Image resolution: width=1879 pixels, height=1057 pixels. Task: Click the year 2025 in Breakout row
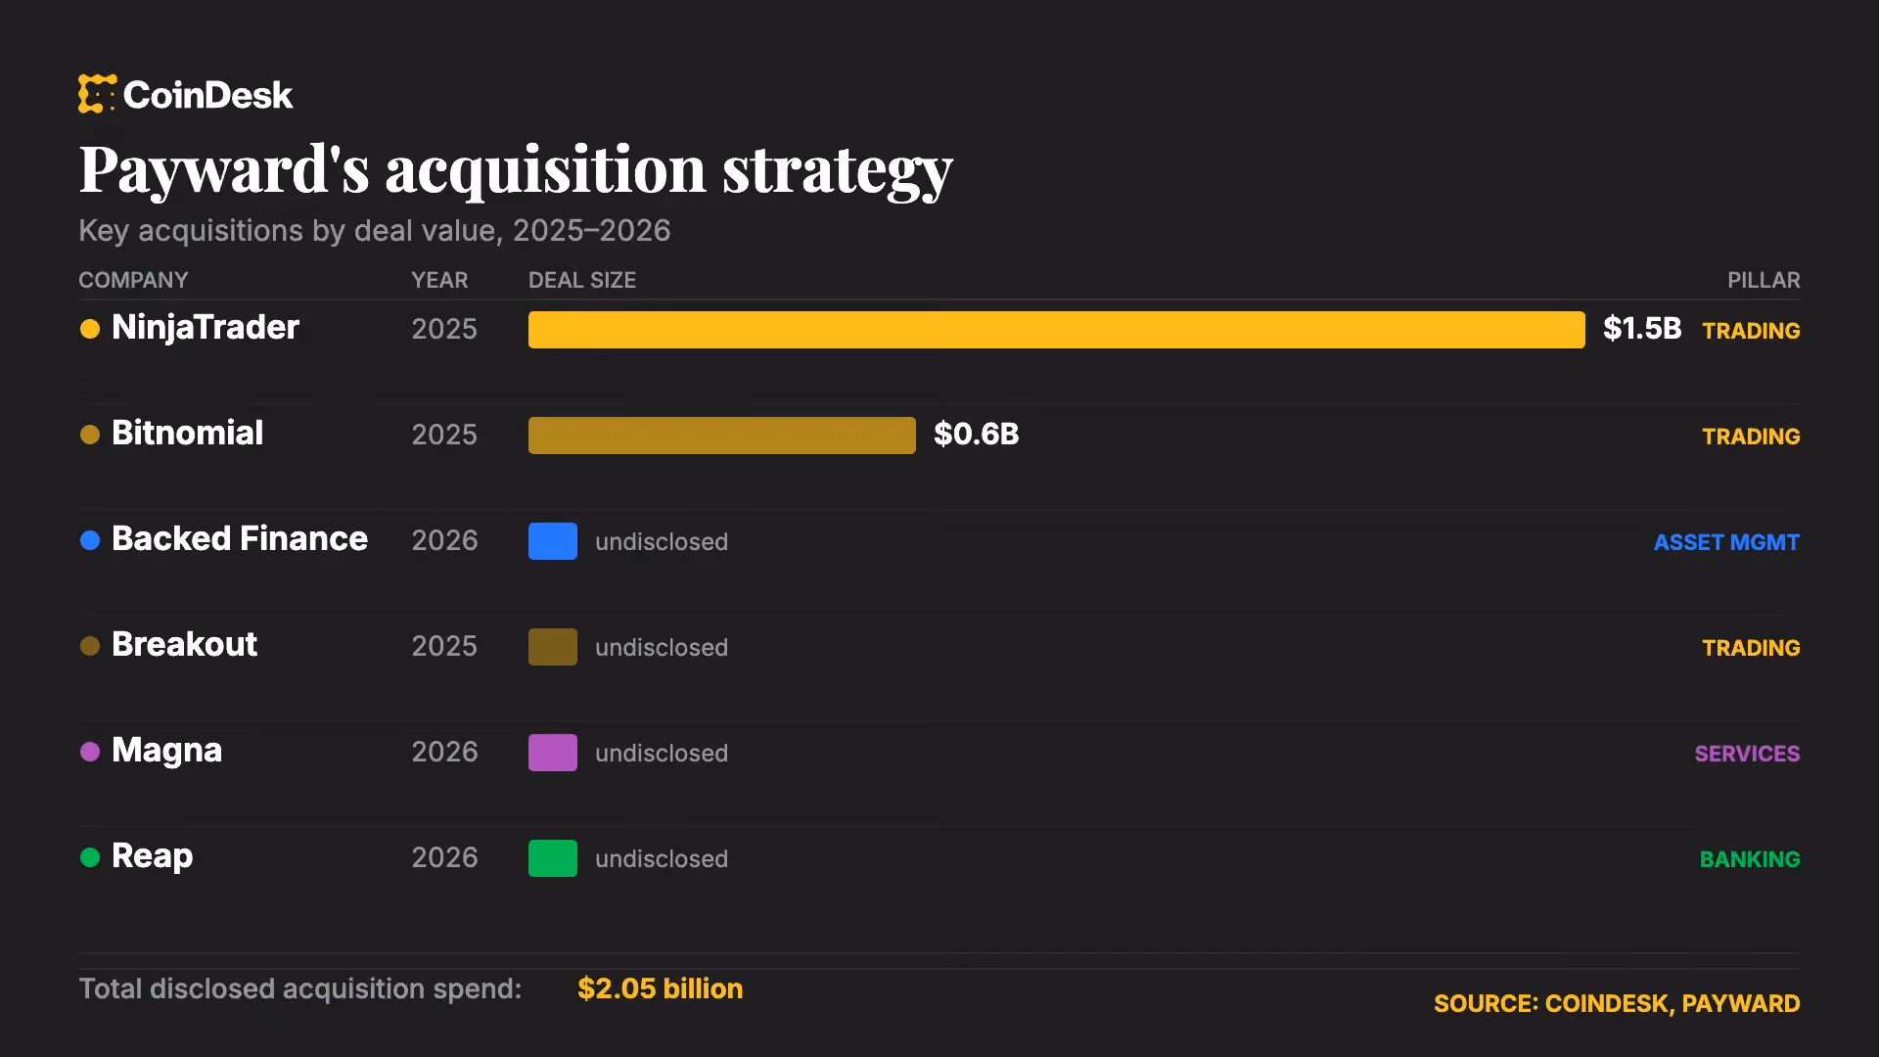444,646
